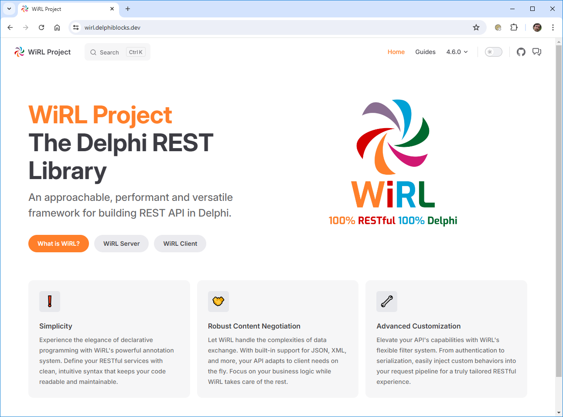View site information icon in address bar

tap(76, 27)
